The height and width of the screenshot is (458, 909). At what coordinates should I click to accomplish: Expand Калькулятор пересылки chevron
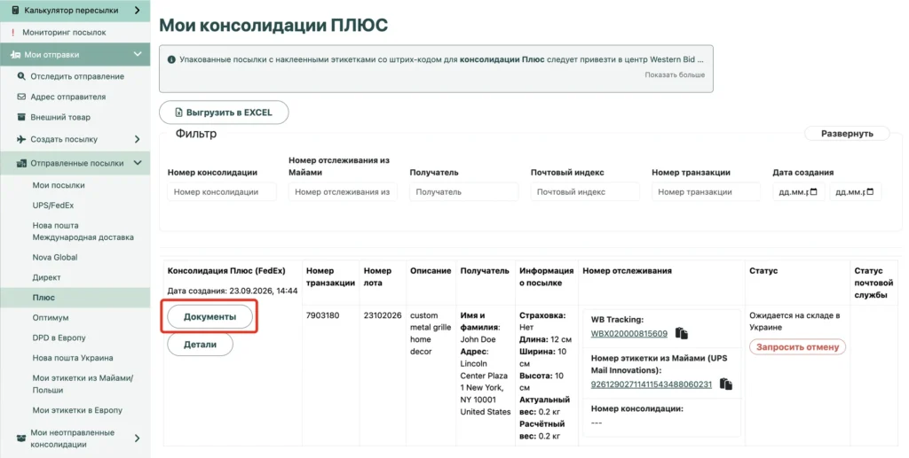coord(137,11)
